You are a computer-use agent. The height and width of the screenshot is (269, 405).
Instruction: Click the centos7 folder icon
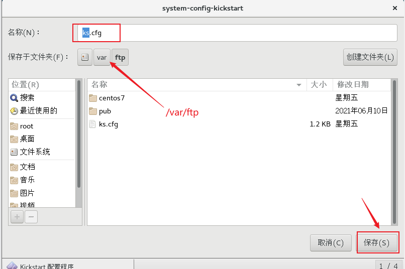point(93,98)
